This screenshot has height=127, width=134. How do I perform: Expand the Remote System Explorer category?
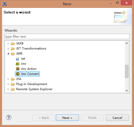point(8,89)
